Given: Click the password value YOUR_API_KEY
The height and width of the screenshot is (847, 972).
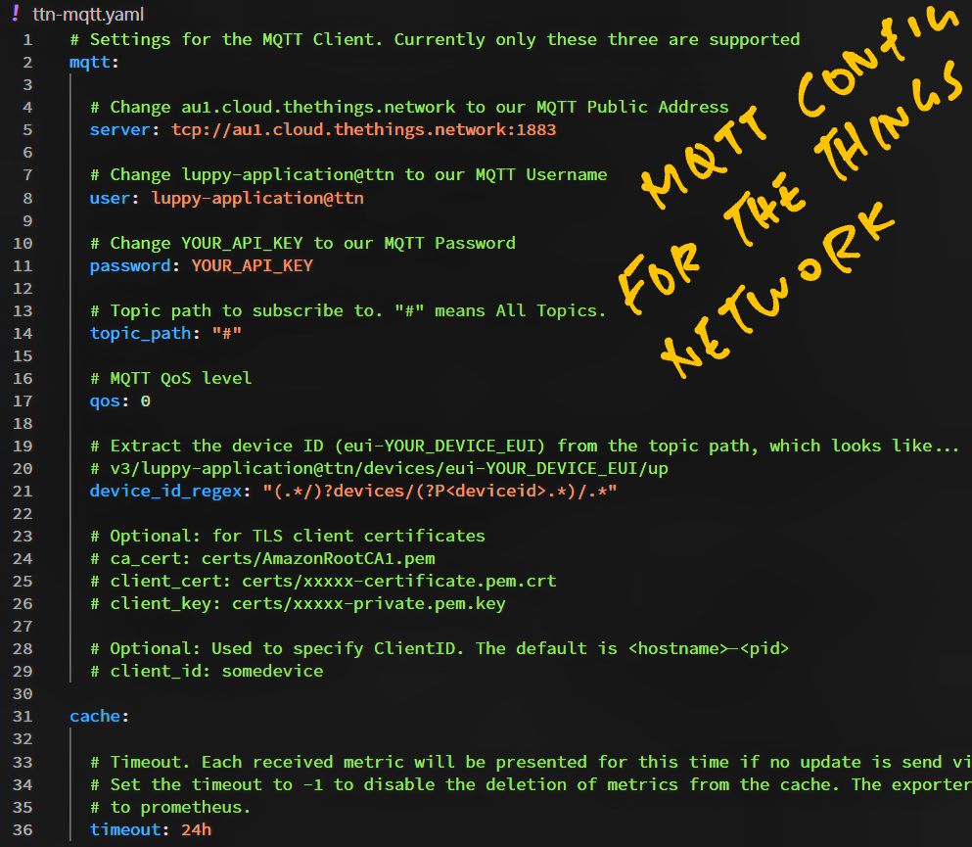Looking at the screenshot, I should click(253, 265).
